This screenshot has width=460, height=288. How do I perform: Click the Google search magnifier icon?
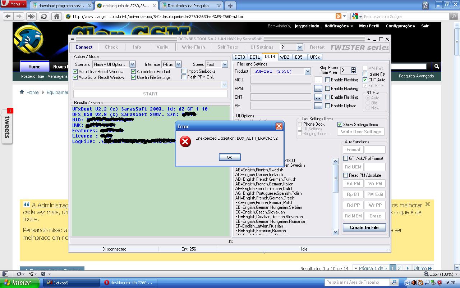454,16
